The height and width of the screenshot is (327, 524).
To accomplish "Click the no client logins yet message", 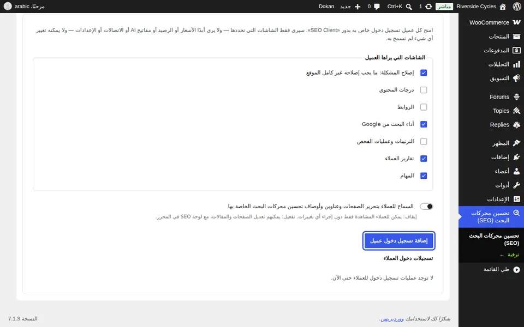I will (x=382, y=277).
